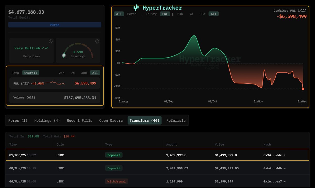Image resolution: width=315 pixels, height=188 pixels.
Task: Open transaction hash 0xb4...44b link arrow
Action: click(x=285, y=168)
